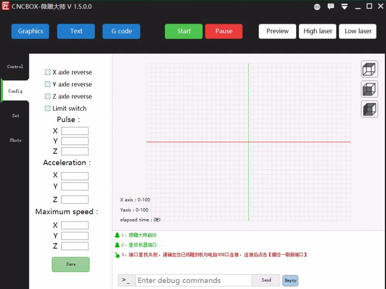
Task: Start the engraving job
Action: click(x=184, y=31)
